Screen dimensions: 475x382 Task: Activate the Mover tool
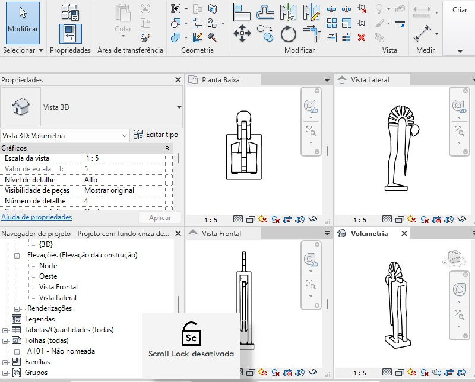tap(242, 31)
